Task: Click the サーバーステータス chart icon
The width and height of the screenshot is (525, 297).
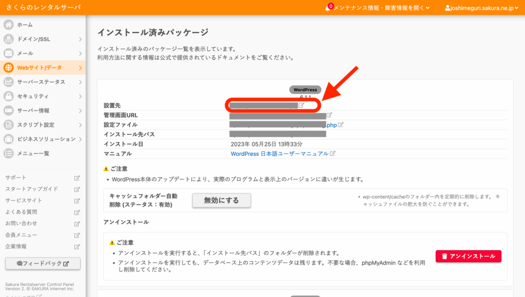Action: [9, 82]
